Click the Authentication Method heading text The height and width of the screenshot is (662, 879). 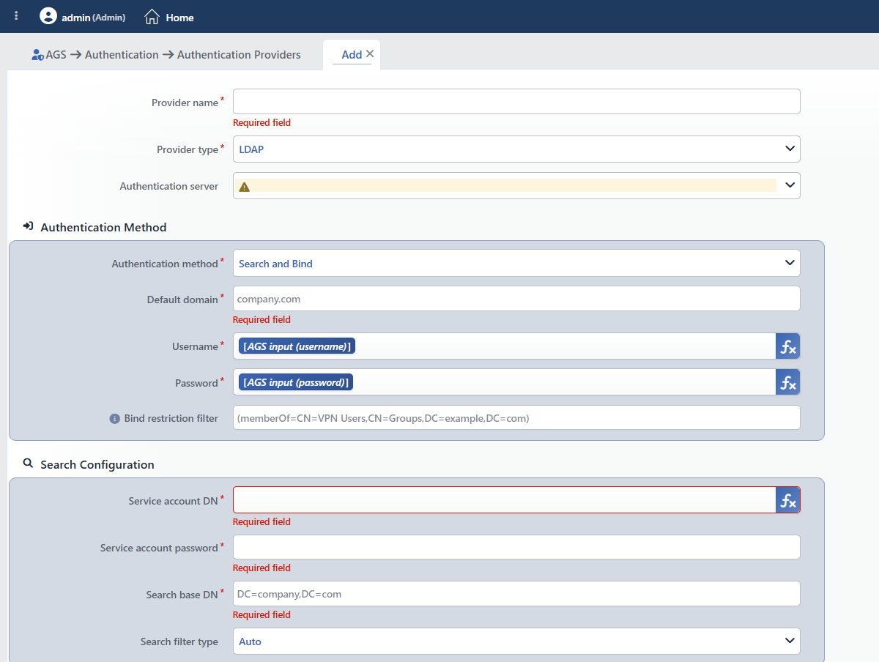[103, 227]
